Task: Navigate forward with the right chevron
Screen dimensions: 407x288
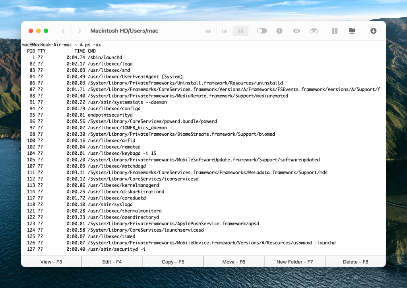Action: pos(79,31)
